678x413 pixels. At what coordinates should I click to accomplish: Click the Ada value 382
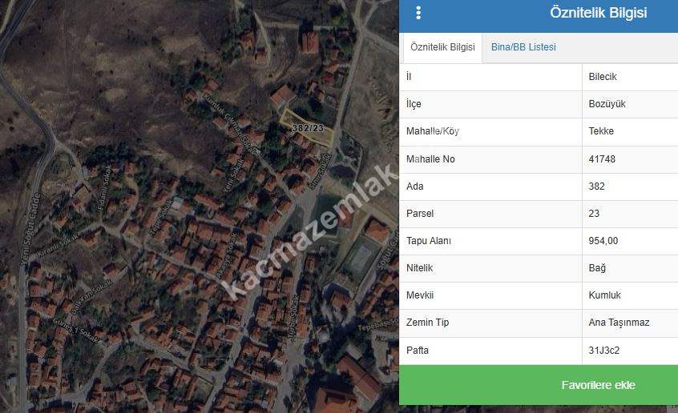tap(596, 186)
